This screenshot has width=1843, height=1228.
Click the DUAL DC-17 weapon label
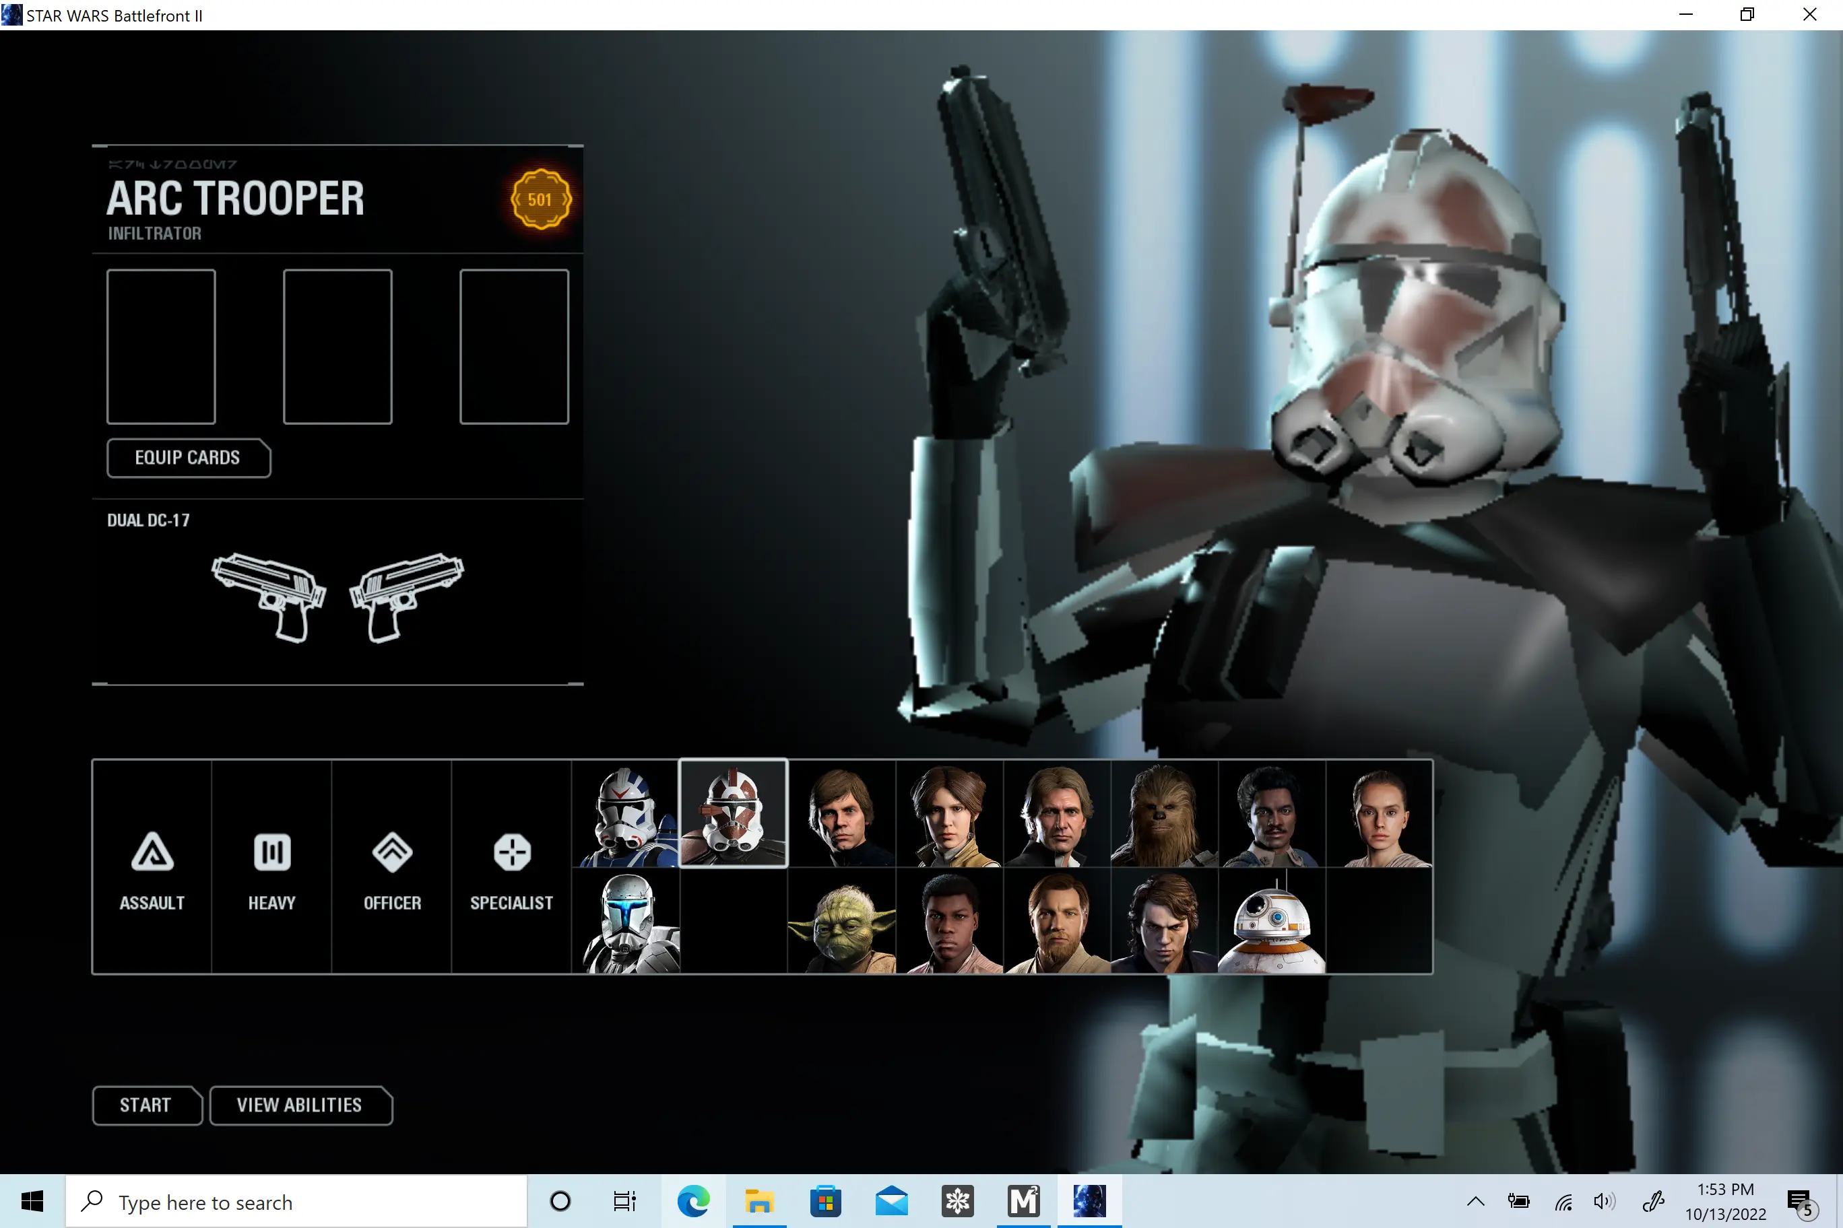(x=148, y=521)
